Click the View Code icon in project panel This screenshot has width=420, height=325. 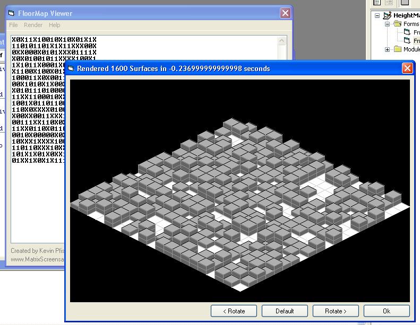[378, 2]
